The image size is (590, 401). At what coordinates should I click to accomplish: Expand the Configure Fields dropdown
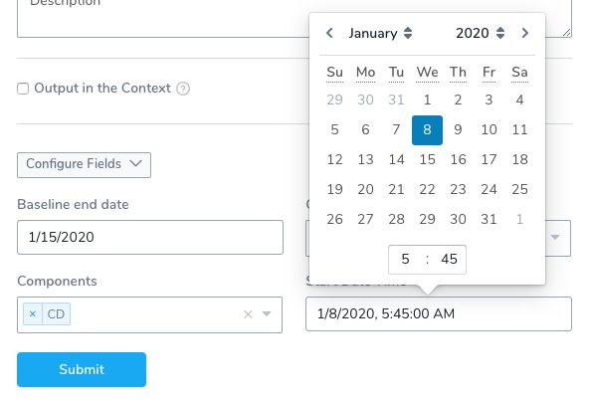(84, 165)
